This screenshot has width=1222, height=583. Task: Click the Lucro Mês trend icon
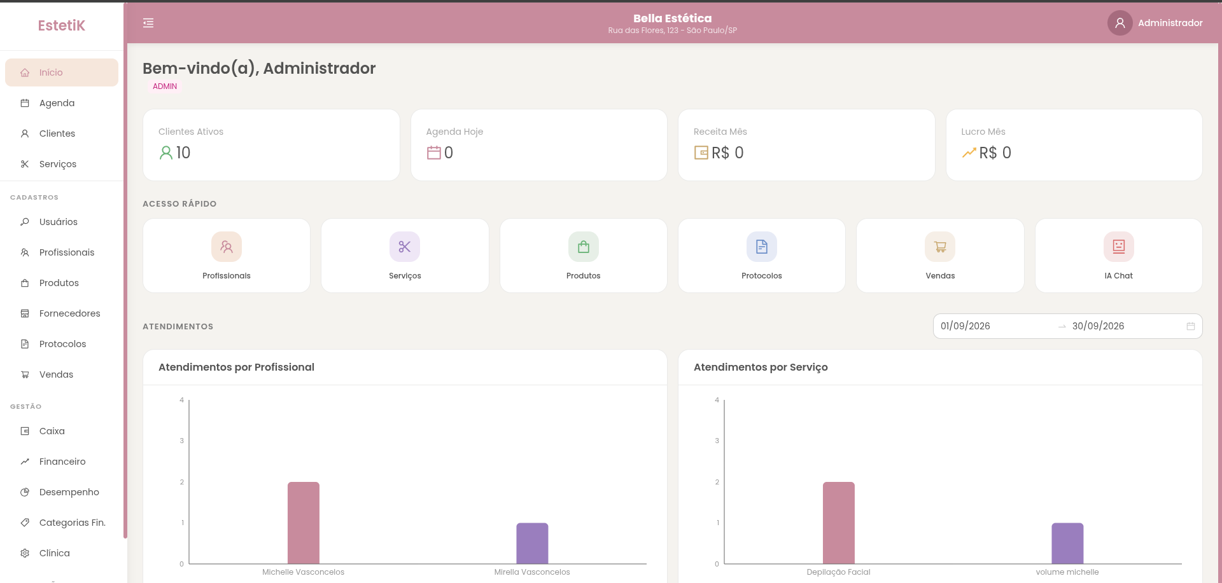(969, 153)
